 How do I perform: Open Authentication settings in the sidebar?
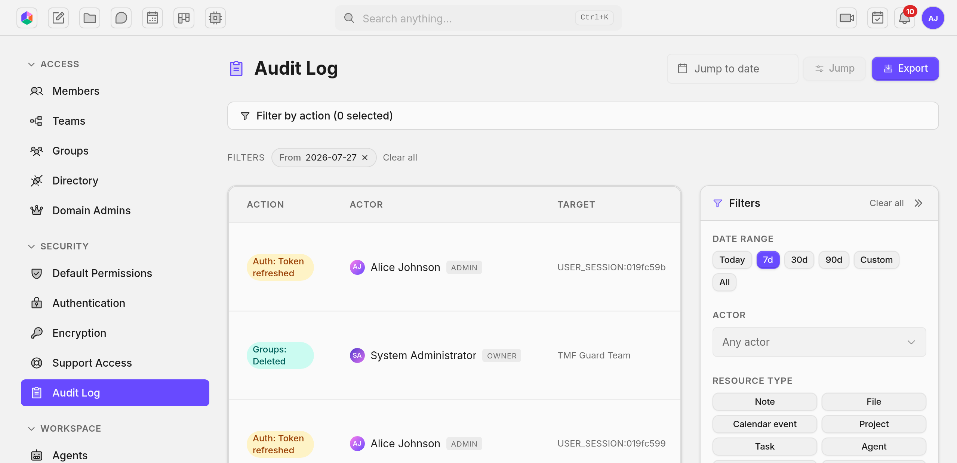[115, 303]
